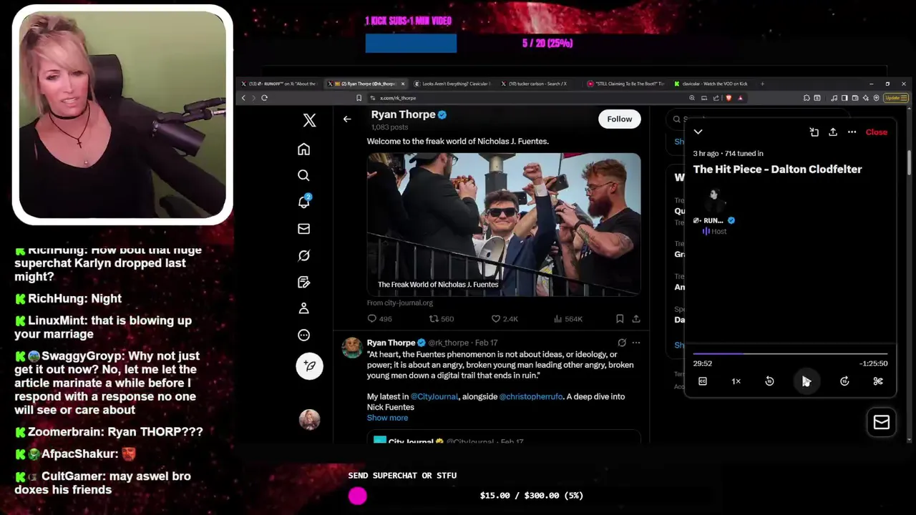Image resolution: width=916 pixels, height=515 pixels.
Task: Click the X search box
Action: tap(757, 119)
